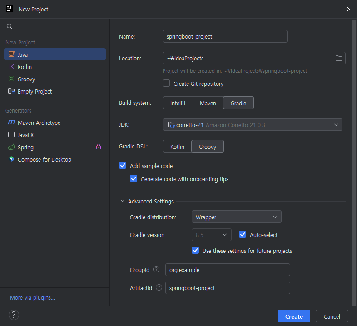The height and width of the screenshot is (326, 357).
Task: Click the Empty Project folder icon
Action: (x=11, y=91)
